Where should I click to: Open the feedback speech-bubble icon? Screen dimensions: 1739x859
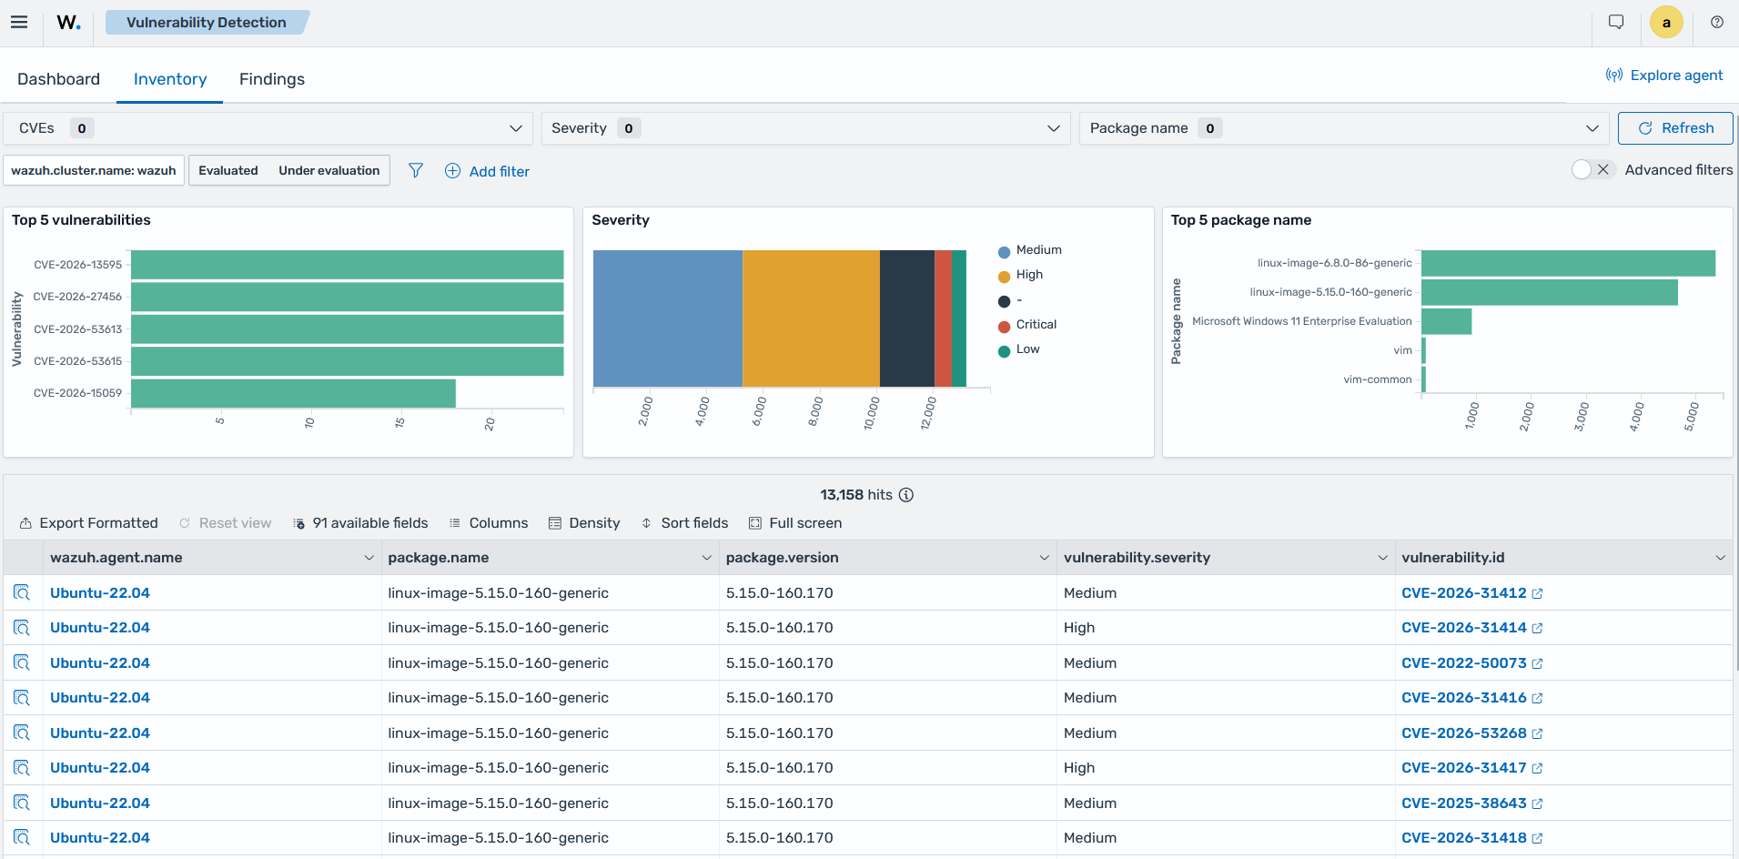1616,22
